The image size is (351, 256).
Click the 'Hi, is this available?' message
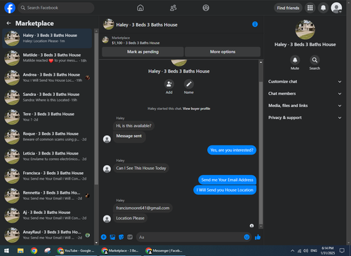point(134,126)
